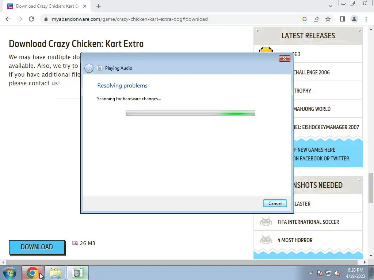Click scroll up arrow on page
The image size is (374, 280).
pyautogui.click(x=371, y=29)
